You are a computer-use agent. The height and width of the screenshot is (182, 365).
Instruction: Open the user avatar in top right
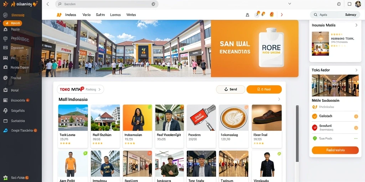[358, 4]
